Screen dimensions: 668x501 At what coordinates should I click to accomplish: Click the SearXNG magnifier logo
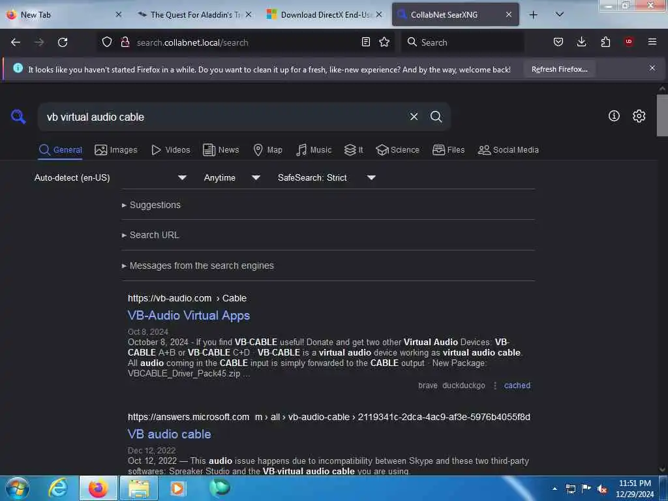18,116
